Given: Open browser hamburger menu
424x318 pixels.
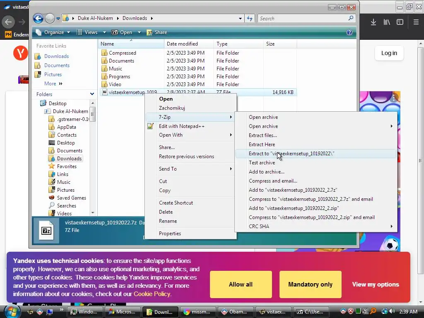Looking at the screenshot, I should [x=416, y=22].
